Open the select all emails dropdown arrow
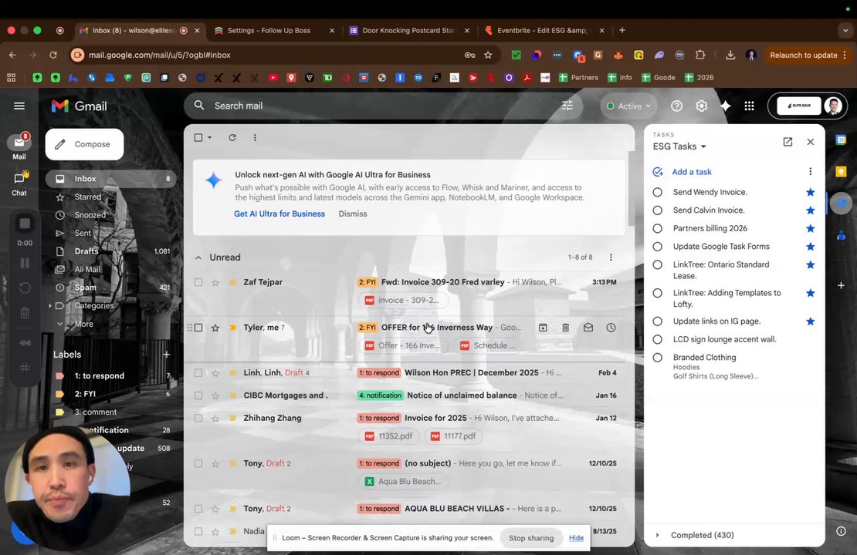The image size is (857, 555). (x=210, y=137)
